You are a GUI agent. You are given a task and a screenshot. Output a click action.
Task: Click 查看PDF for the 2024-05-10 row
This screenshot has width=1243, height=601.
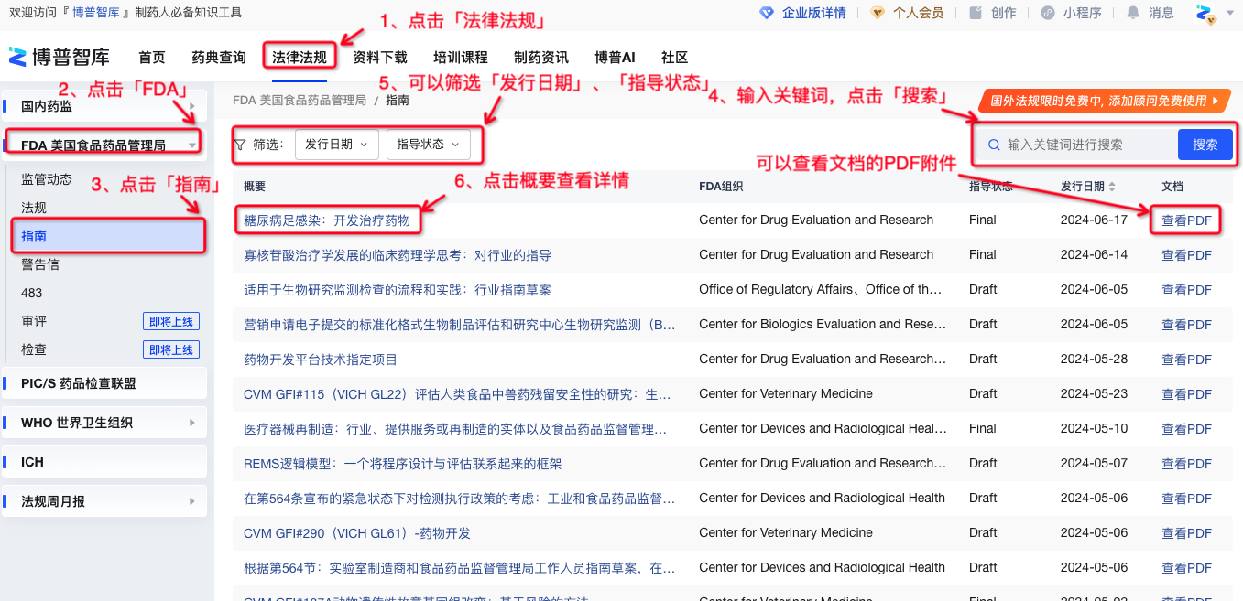(1186, 429)
